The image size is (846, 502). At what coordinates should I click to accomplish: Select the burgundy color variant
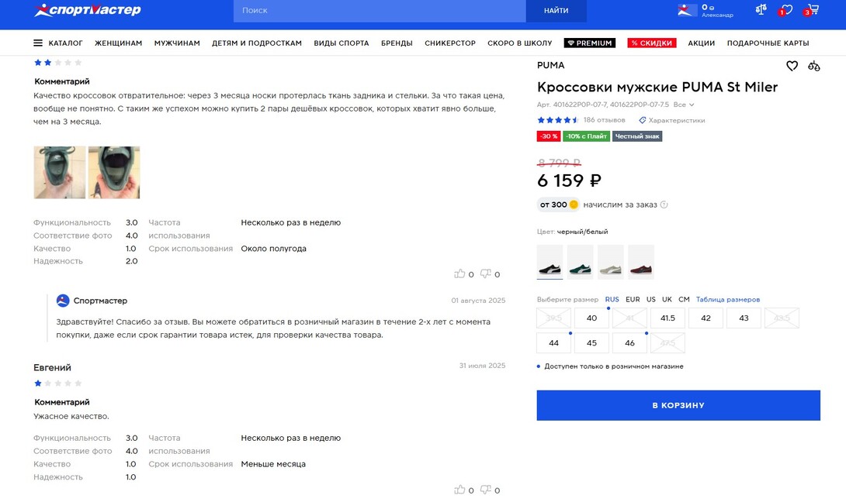641,262
